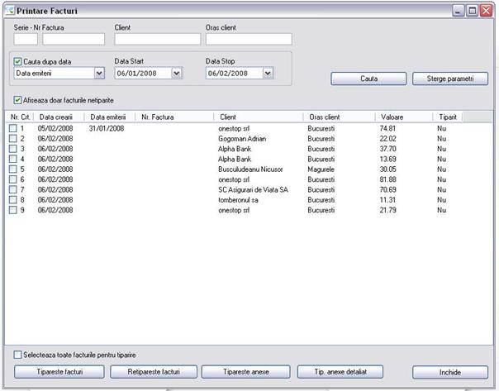
Task: Click the 'Data creari' column header
Action: point(58,117)
